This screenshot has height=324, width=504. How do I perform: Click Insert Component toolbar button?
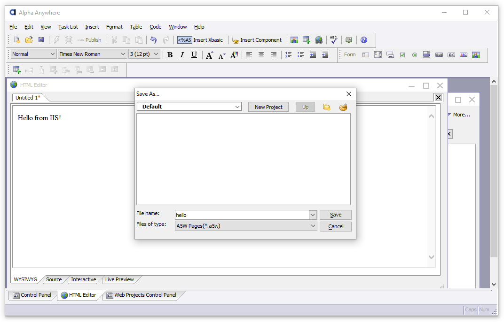pos(257,40)
